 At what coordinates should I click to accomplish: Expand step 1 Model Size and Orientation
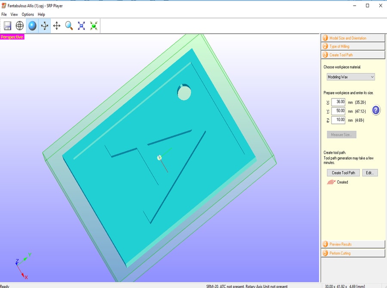(x=353, y=38)
